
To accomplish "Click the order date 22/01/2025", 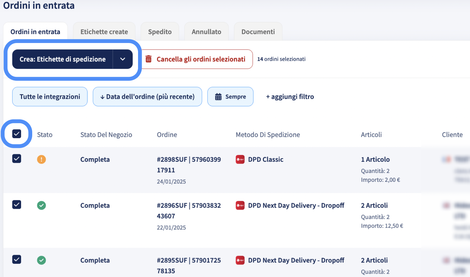I will [171, 227].
